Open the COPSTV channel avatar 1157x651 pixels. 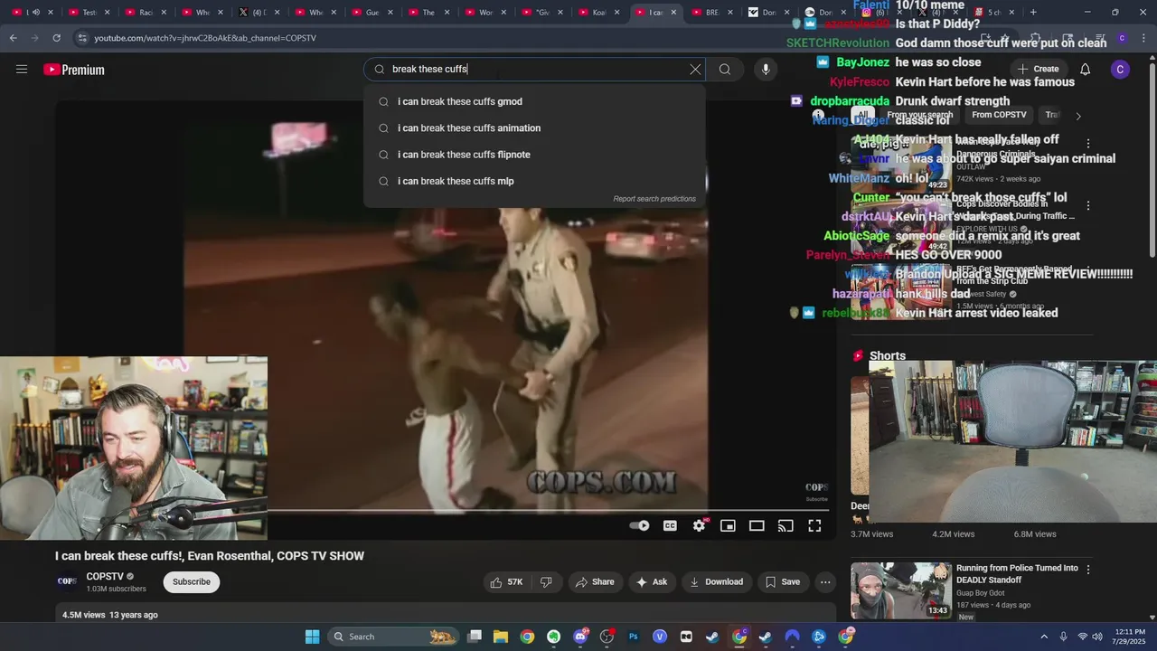pyautogui.click(x=67, y=581)
